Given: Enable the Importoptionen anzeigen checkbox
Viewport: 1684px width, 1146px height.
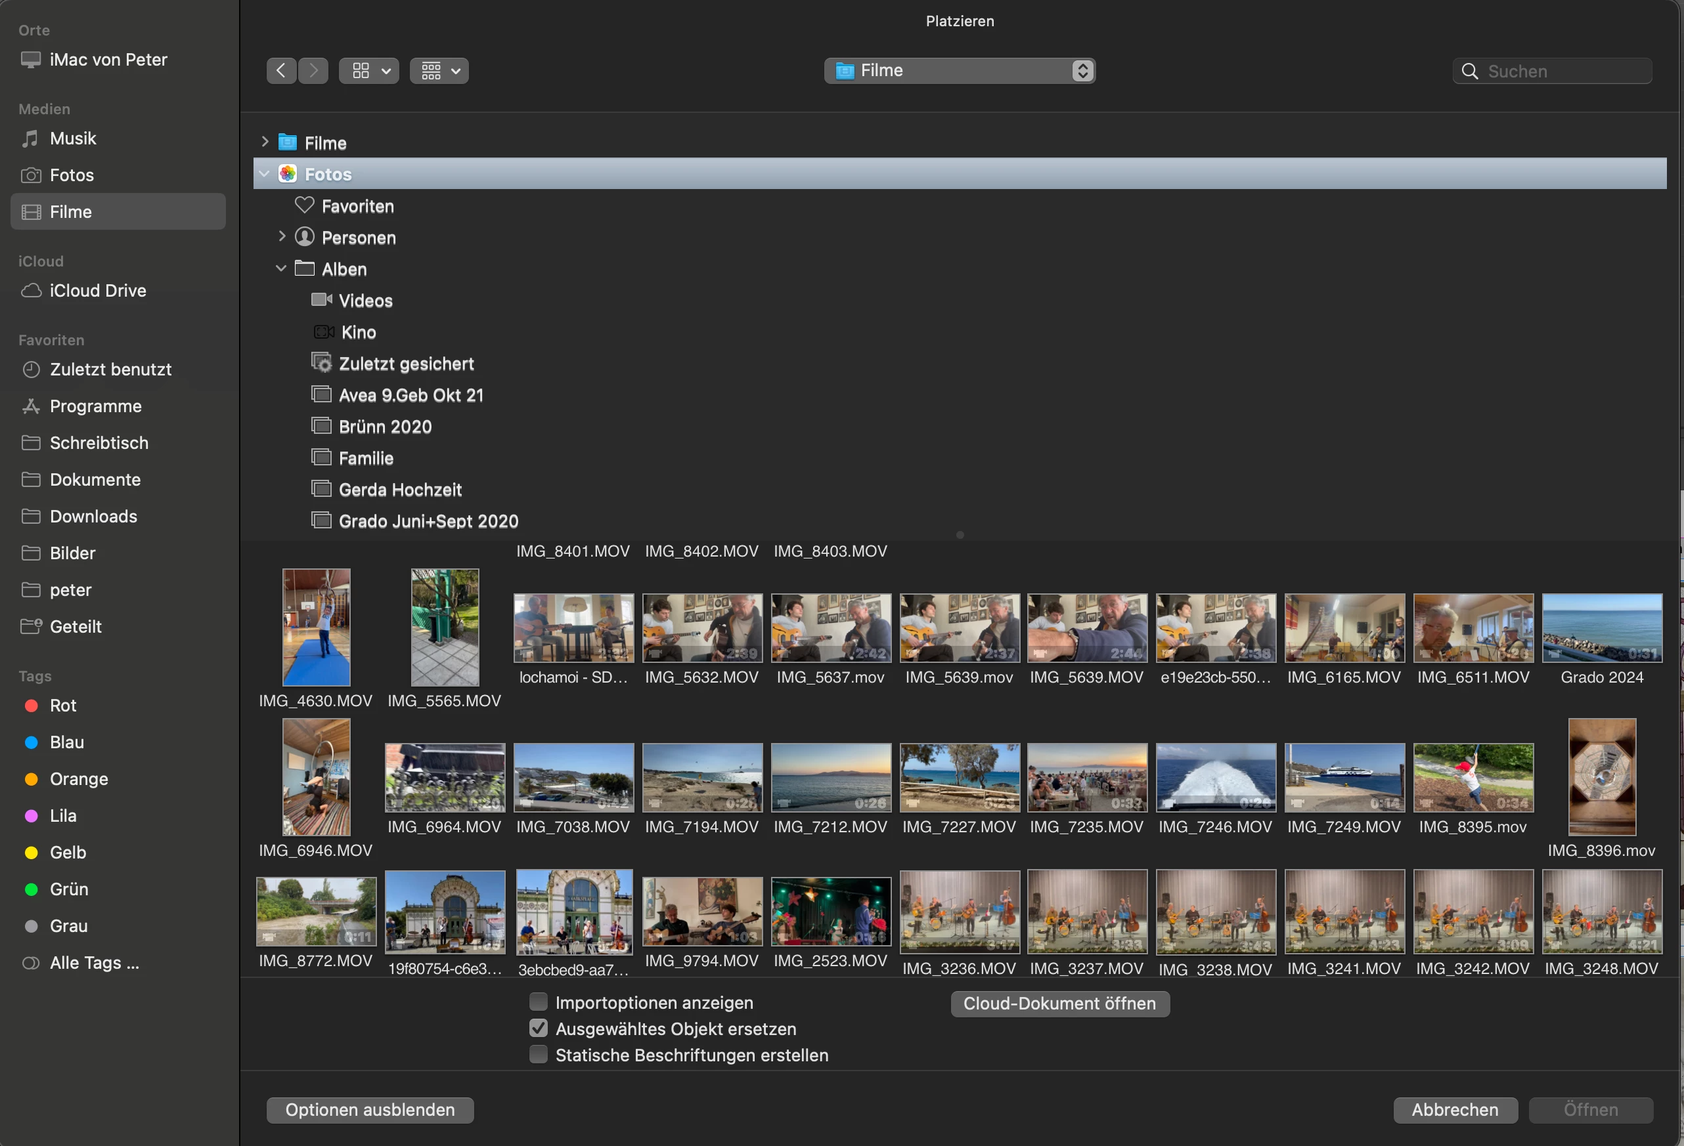Looking at the screenshot, I should coord(539,1002).
